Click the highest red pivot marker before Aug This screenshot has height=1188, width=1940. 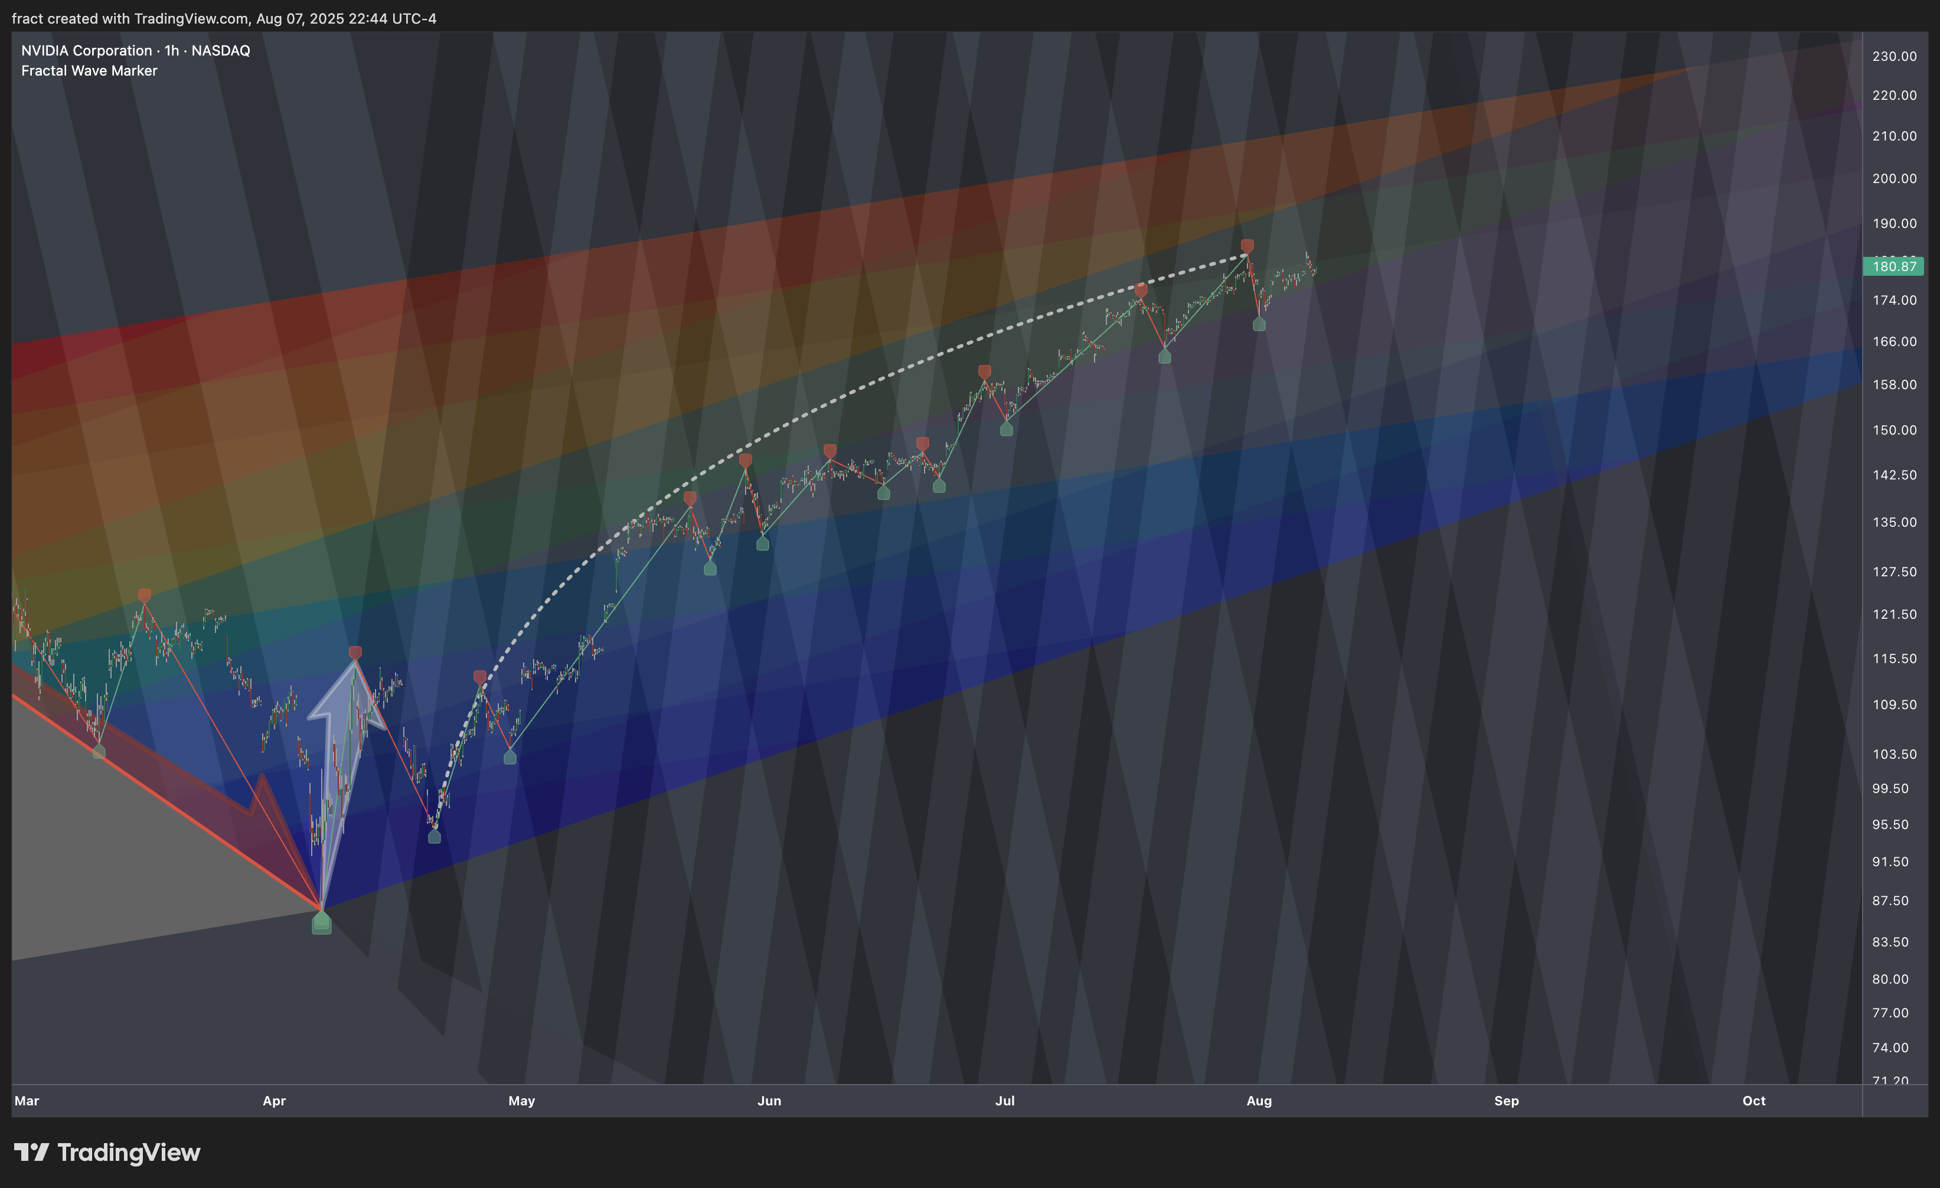(1247, 246)
